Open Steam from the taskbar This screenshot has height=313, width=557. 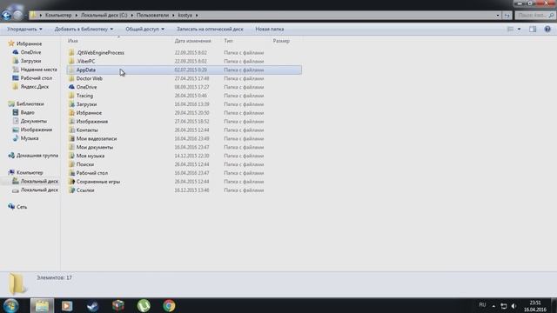[x=93, y=306]
